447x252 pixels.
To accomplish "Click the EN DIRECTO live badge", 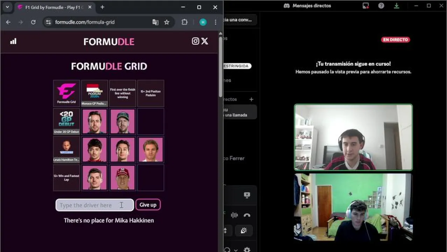I will click(x=395, y=40).
